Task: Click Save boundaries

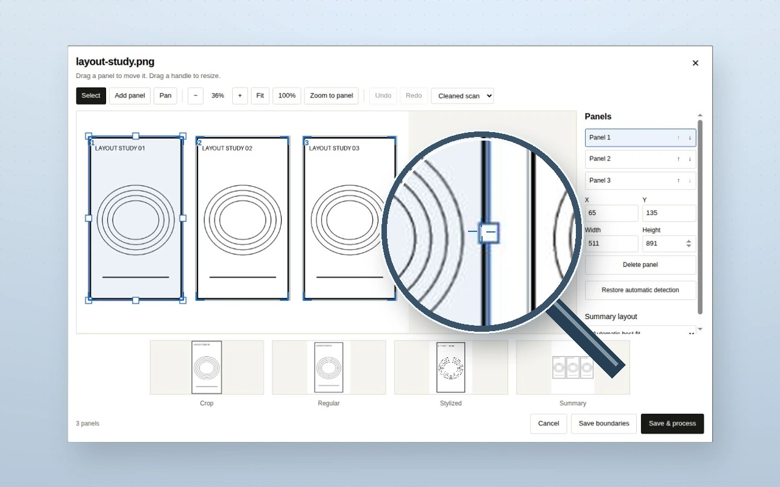Action: point(604,424)
